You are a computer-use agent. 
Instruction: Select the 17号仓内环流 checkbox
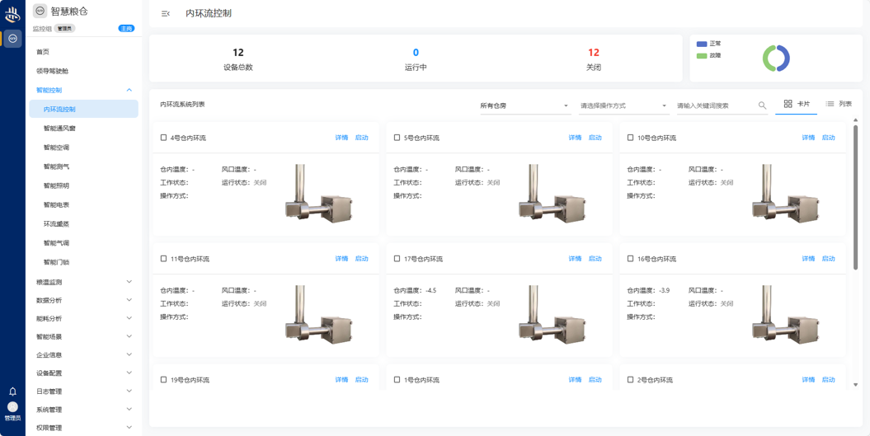point(397,259)
